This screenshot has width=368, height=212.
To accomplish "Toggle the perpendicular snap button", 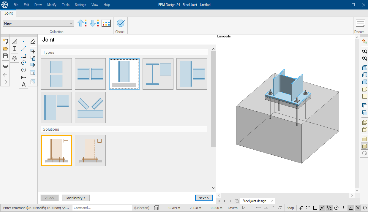I will pyautogui.click(x=343, y=208).
